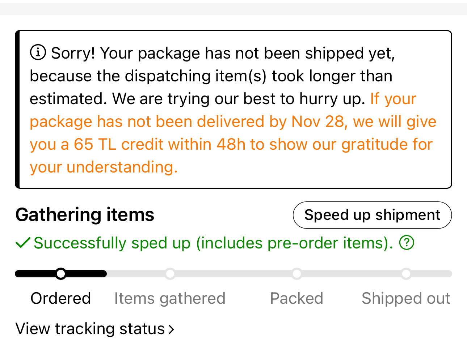467x341 pixels.
Task: Tap the Packed stage label
Action: [x=296, y=298]
